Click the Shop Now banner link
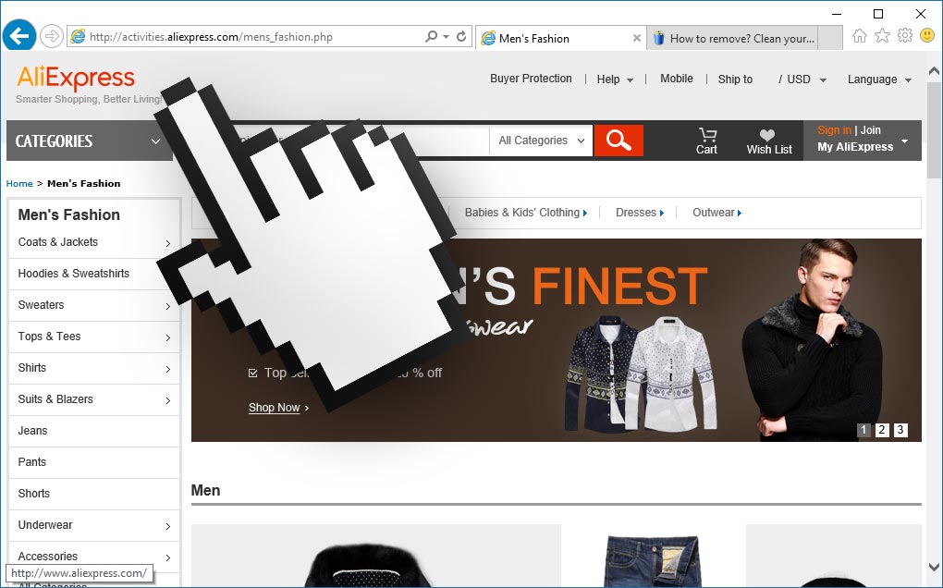Viewport: 943px width, 588px height. tap(275, 408)
